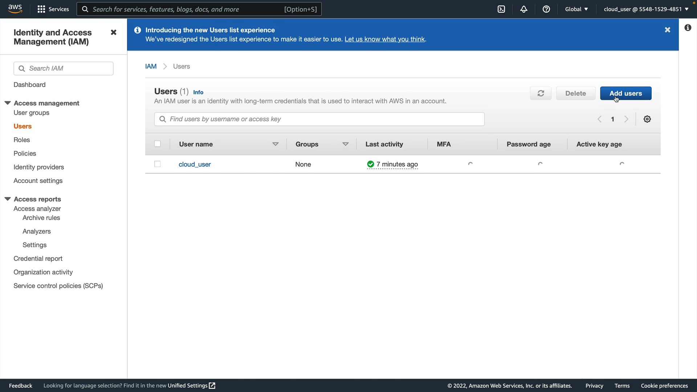Expand the cloud_user account menu

point(646,9)
